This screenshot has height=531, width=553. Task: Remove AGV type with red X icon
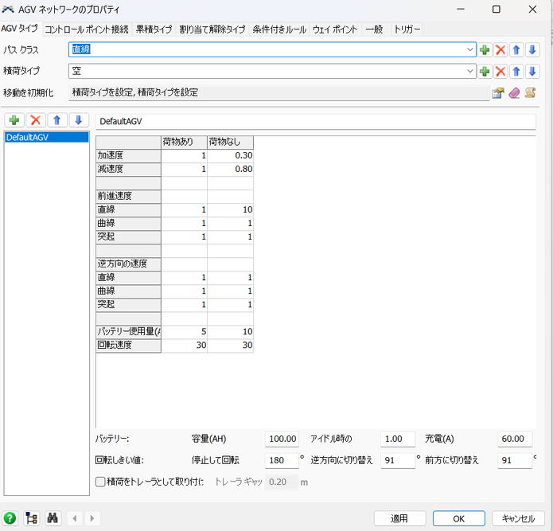(36, 120)
